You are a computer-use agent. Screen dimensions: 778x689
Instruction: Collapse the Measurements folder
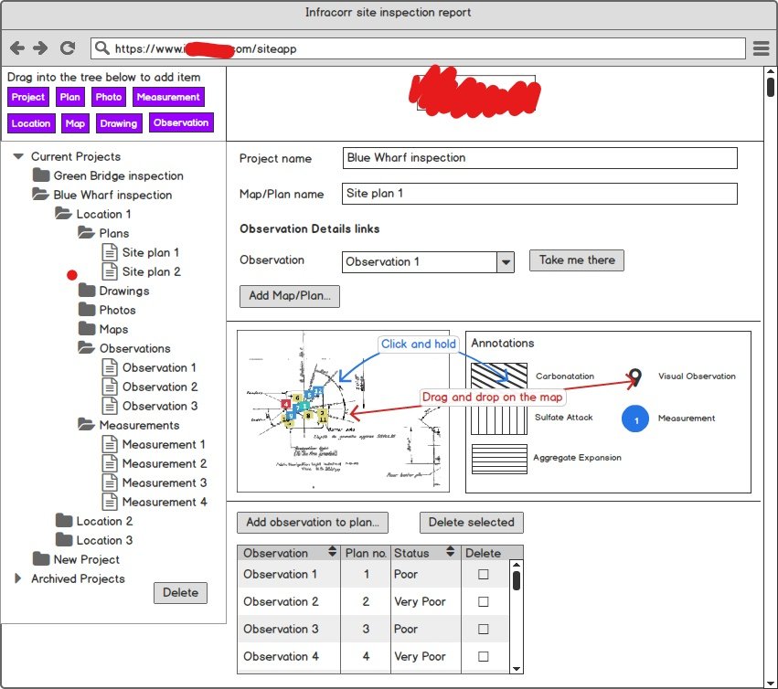coord(87,425)
